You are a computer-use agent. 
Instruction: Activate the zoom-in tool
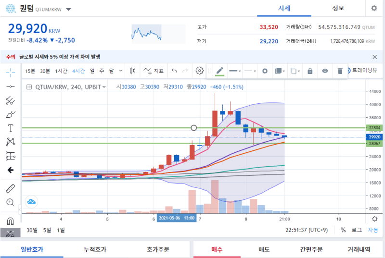(x=10, y=202)
